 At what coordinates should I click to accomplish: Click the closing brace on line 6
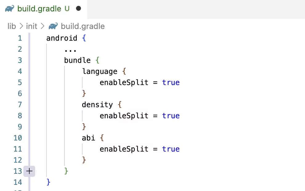pyautogui.click(x=84, y=94)
